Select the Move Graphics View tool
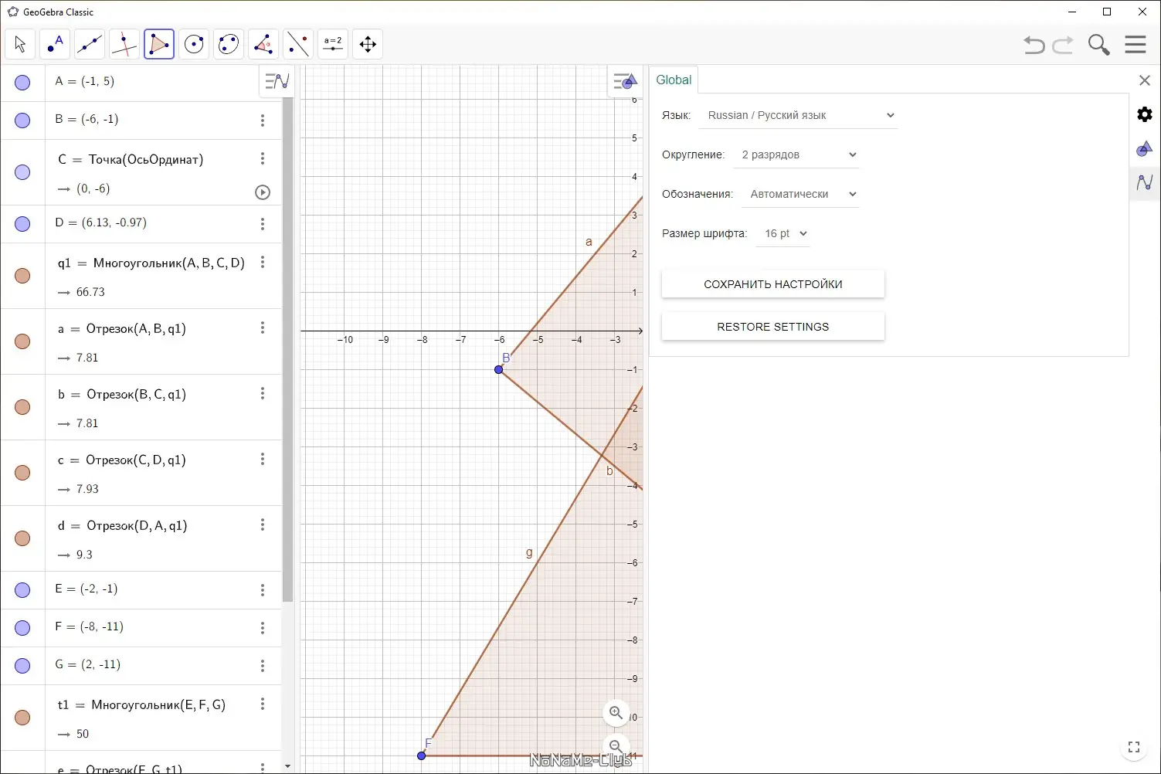1161x774 pixels. [x=368, y=44]
